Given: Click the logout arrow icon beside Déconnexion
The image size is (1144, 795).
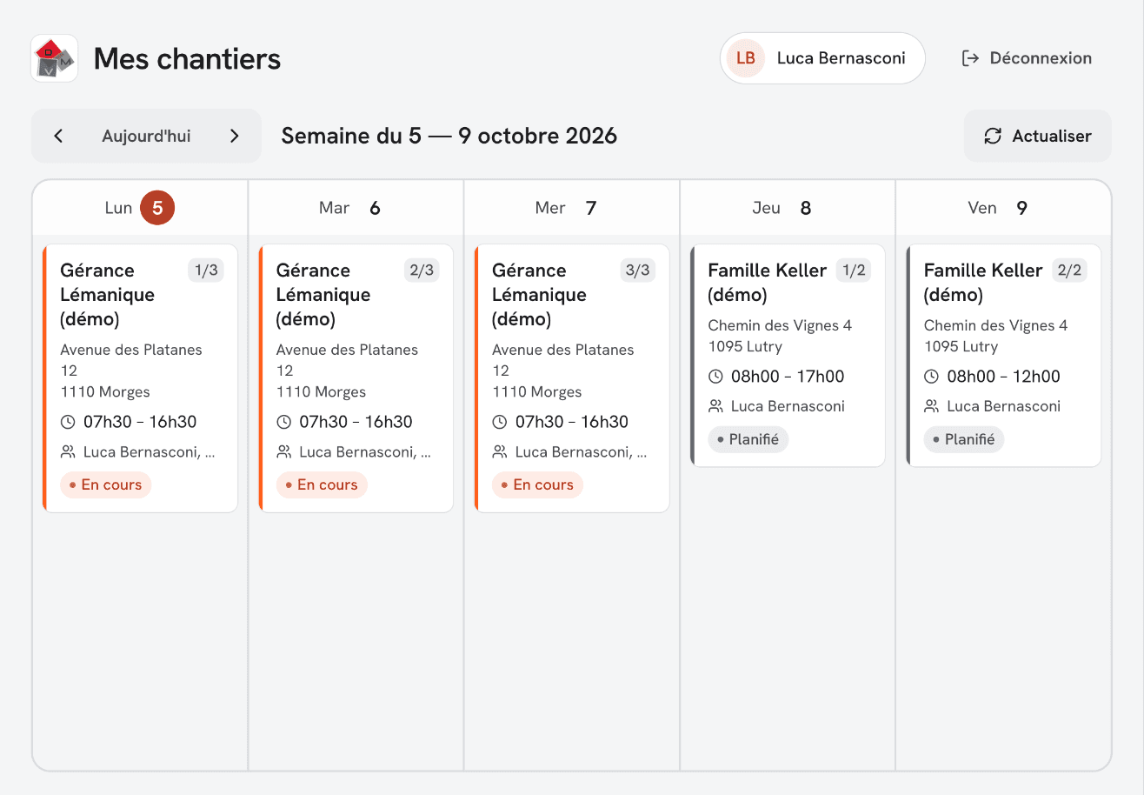Looking at the screenshot, I should coord(970,58).
